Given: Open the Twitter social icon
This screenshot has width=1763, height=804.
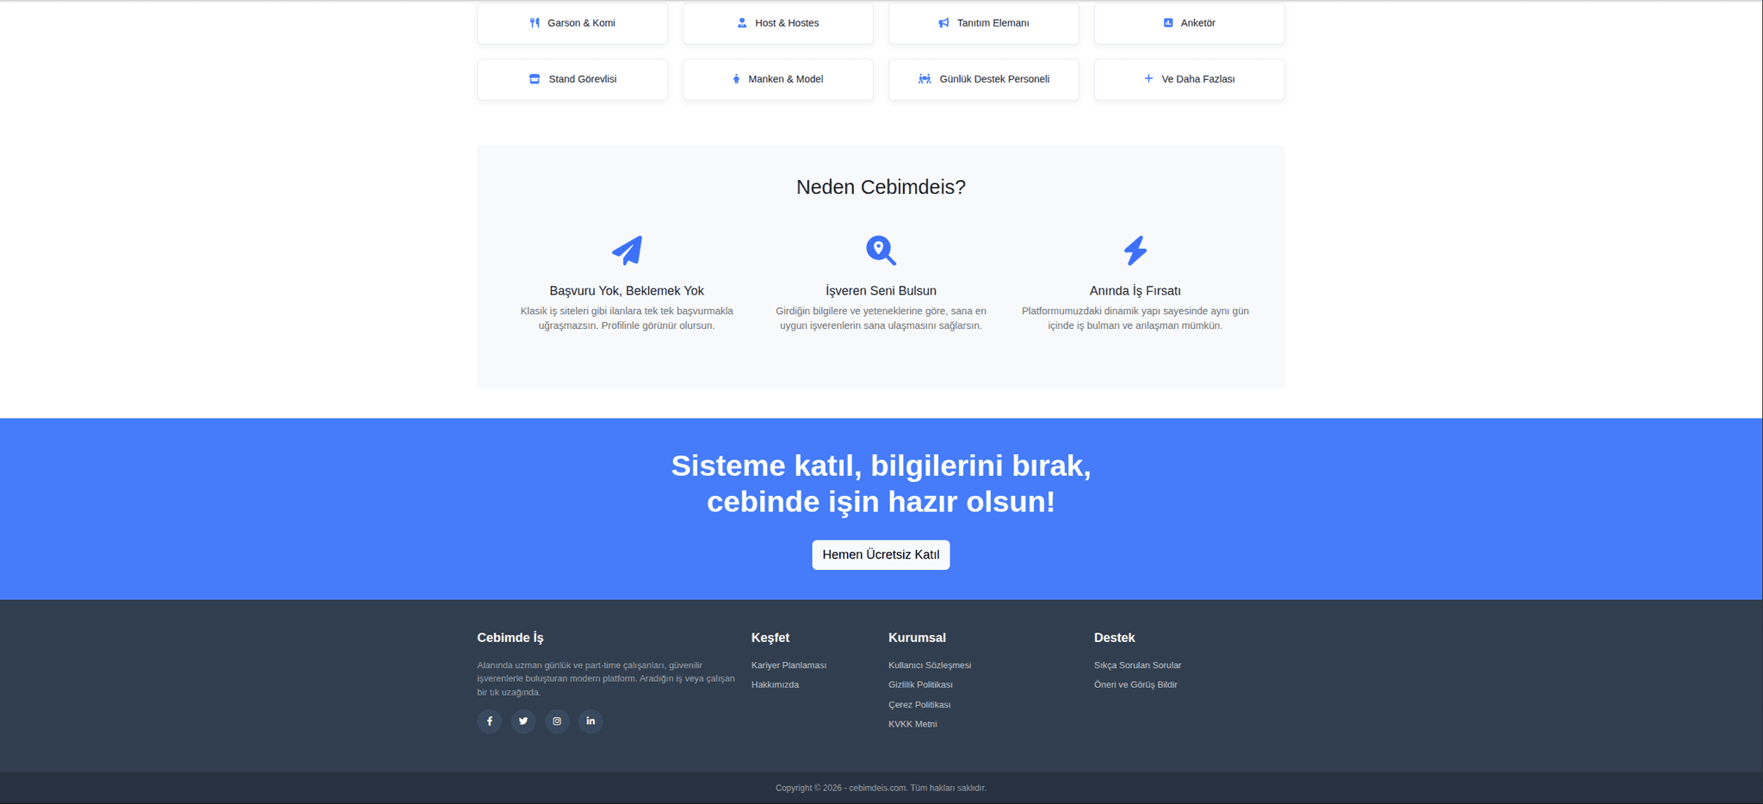Looking at the screenshot, I should coord(523,721).
